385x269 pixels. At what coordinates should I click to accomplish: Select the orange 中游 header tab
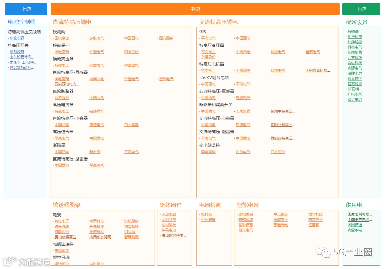pos(195,9)
